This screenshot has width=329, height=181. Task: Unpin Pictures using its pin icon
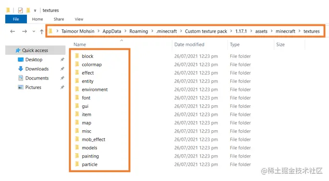pos(62,87)
